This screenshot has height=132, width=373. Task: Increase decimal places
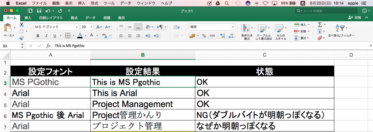(223, 36)
